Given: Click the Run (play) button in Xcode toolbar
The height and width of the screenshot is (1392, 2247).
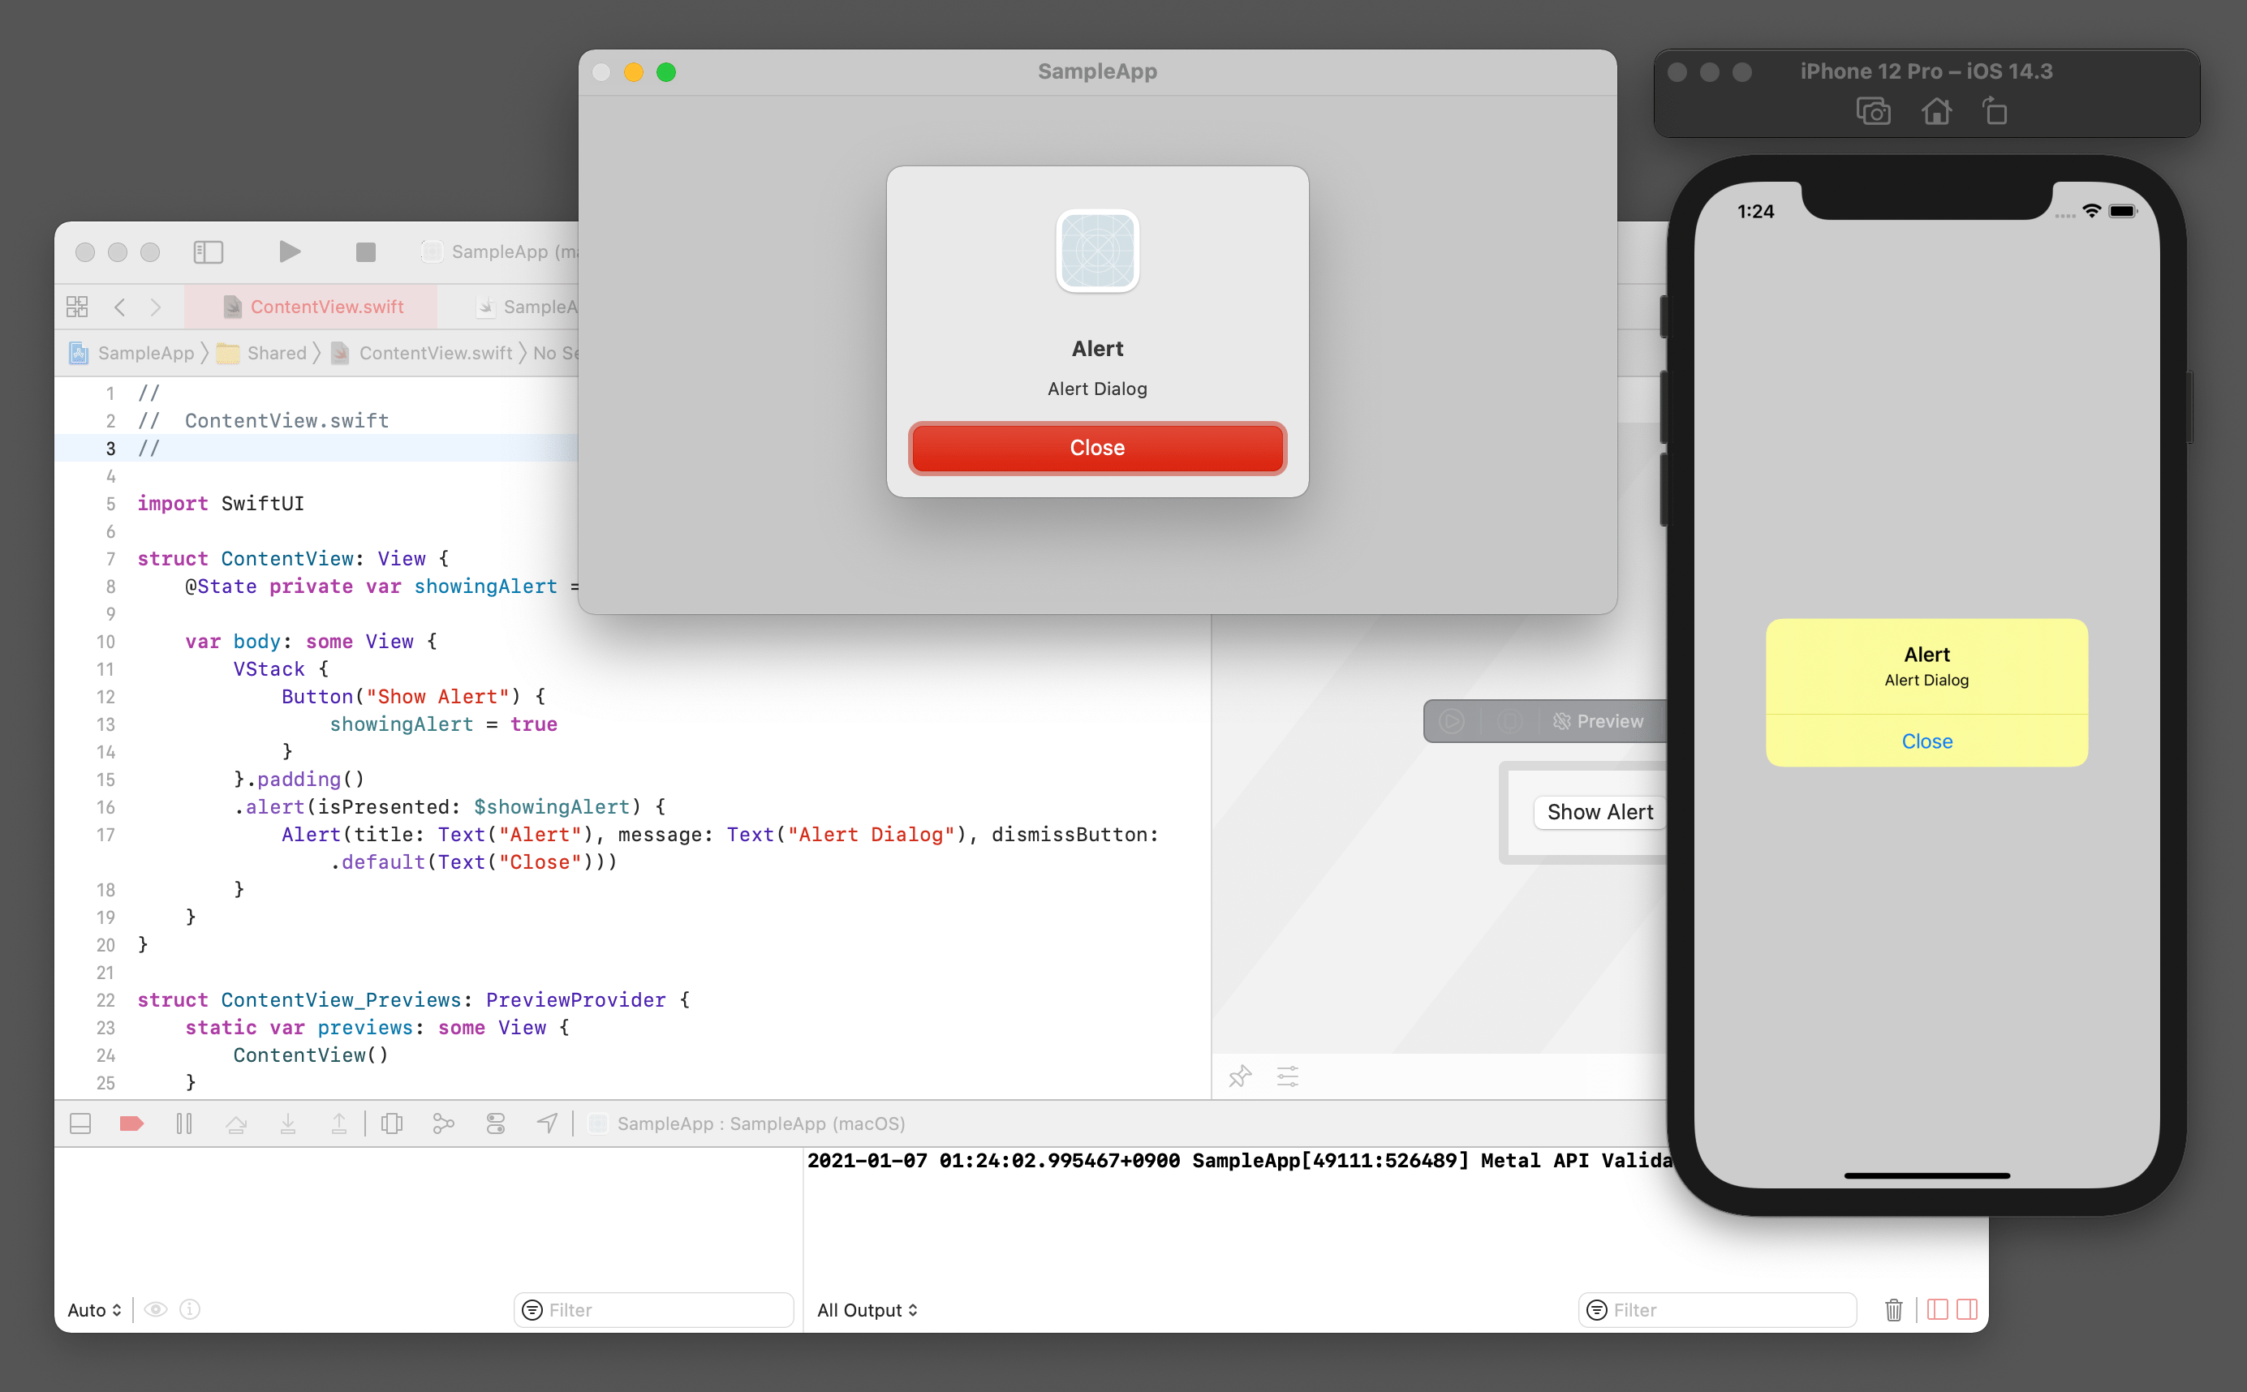Looking at the screenshot, I should pos(289,251).
